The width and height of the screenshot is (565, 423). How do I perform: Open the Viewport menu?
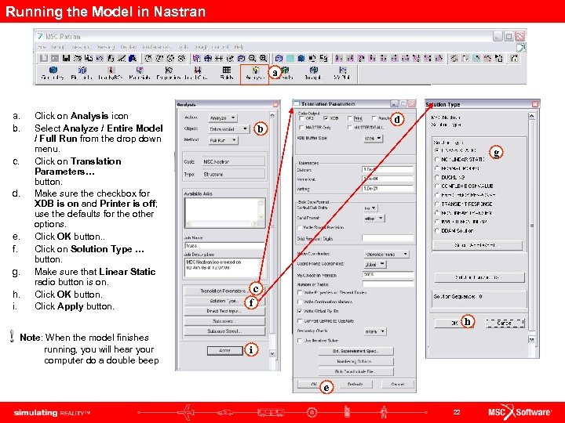tap(81, 47)
